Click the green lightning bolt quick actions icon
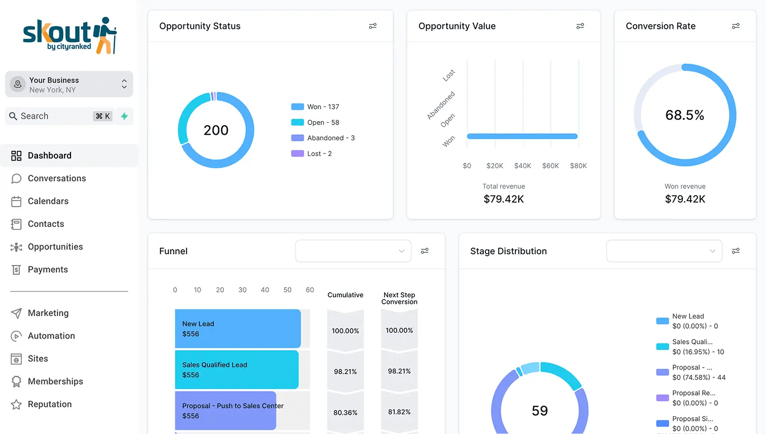766x434 pixels. (x=124, y=116)
